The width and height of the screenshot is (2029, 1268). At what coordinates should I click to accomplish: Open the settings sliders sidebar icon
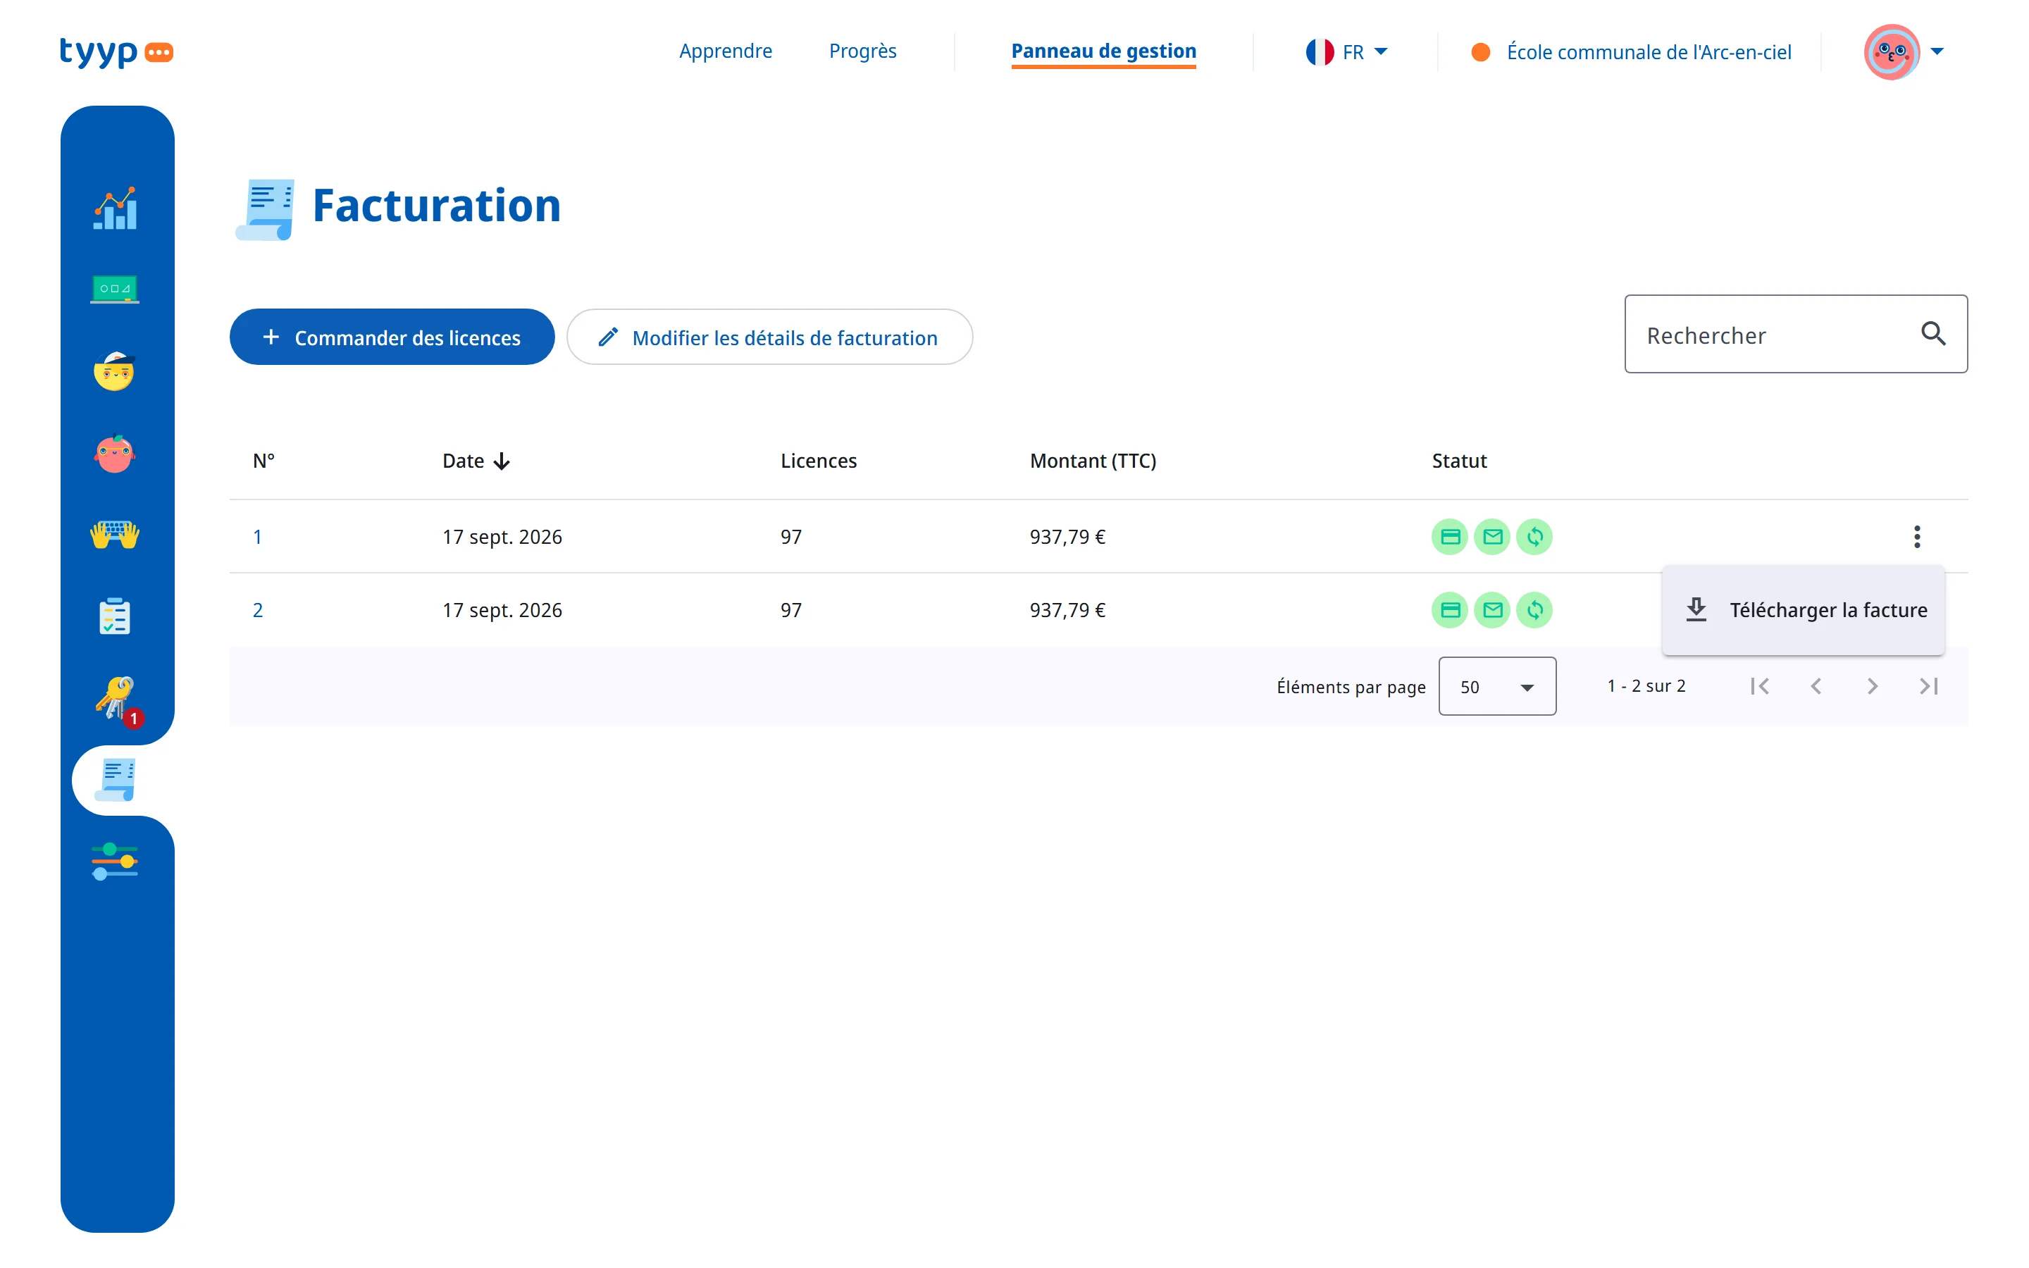(x=115, y=862)
